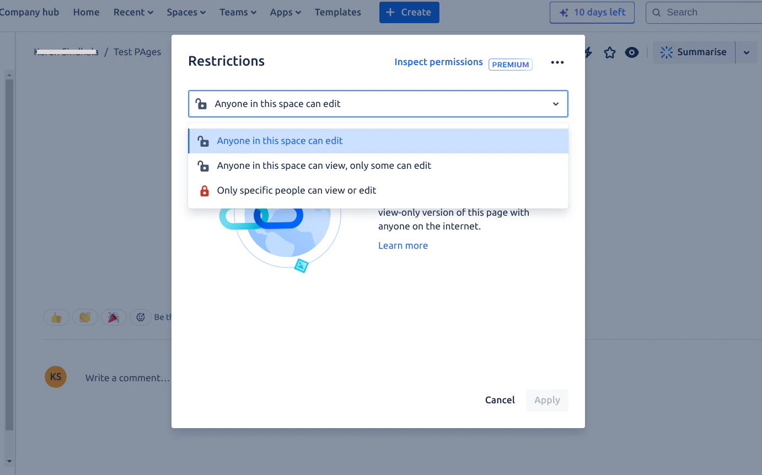Open the more options menu in Restrictions dialog

tap(557, 62)
